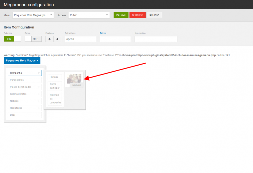Select the História submenu item

pos(55,77)
